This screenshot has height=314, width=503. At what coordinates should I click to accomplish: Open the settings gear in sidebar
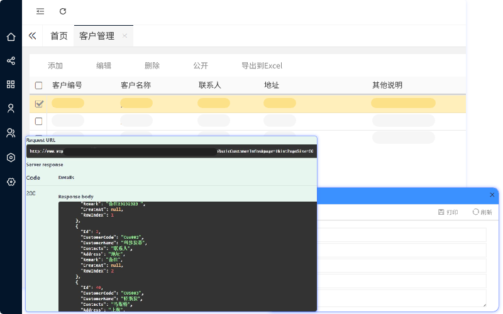[x=11, y=181]
